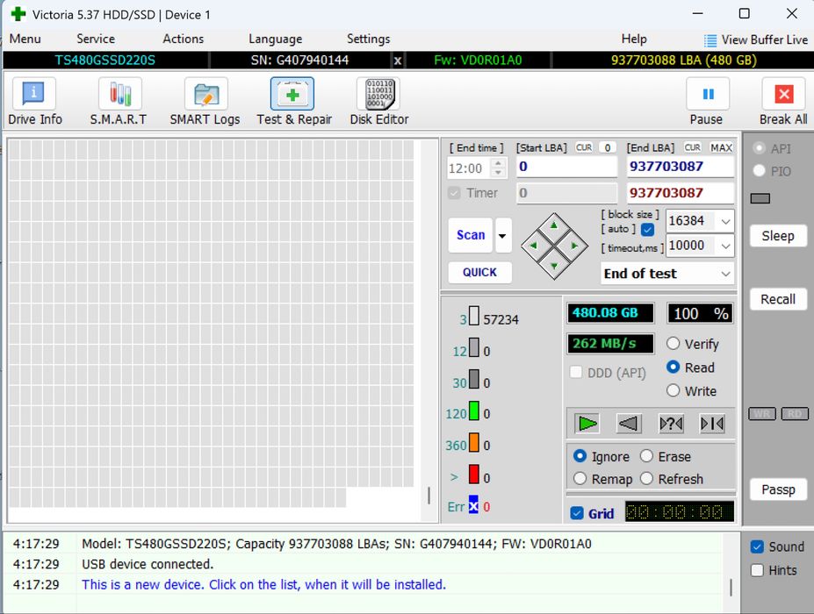Open the S.M.A.R.T test tubes icon
Screen dimensions: 814x614
pos(120,94)
